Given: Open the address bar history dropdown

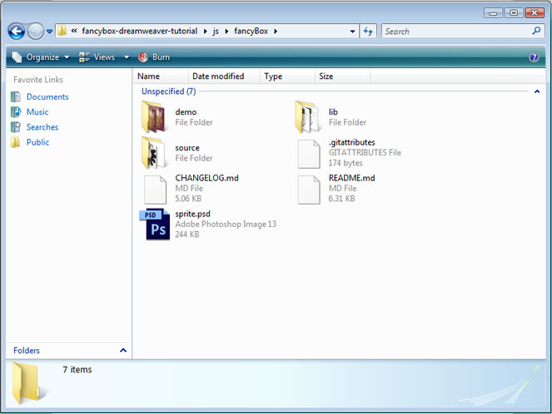Looking at the screenshot, I should click(353, 32).
